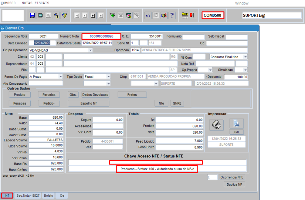Click the execute query lightning icon

tap(64, 15)
